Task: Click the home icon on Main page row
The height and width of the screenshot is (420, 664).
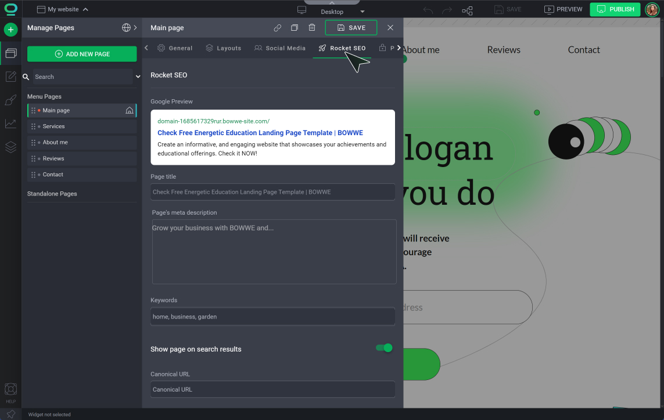Action: [x=130, y=110]
